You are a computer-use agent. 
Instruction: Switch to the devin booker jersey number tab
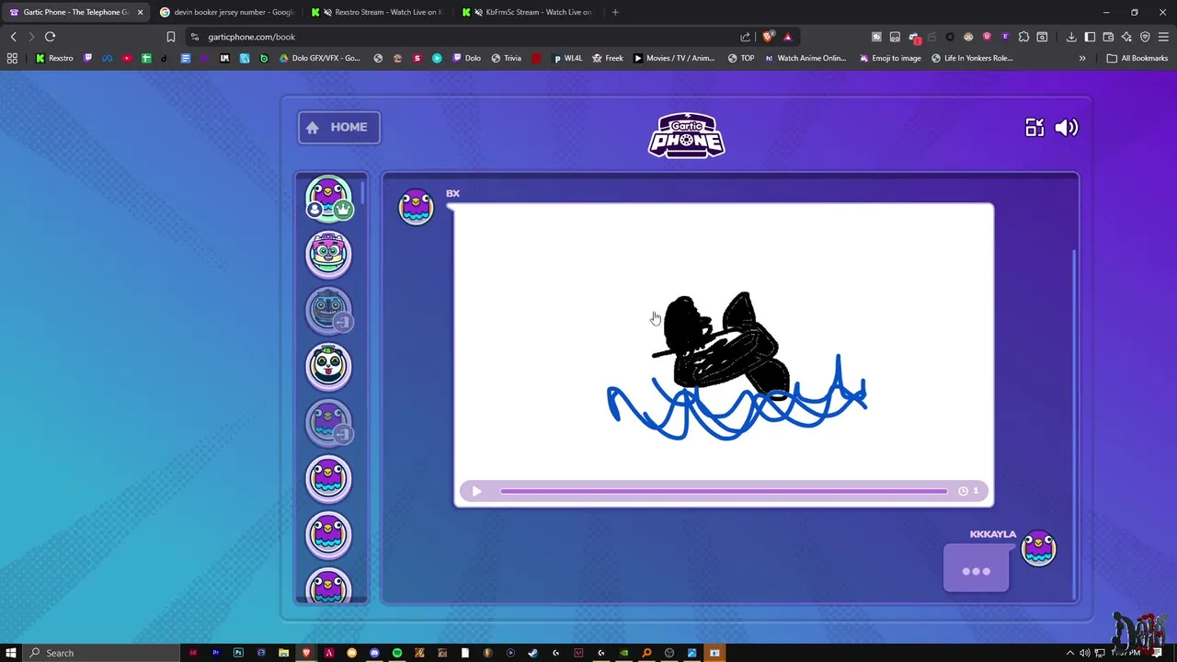225,12
